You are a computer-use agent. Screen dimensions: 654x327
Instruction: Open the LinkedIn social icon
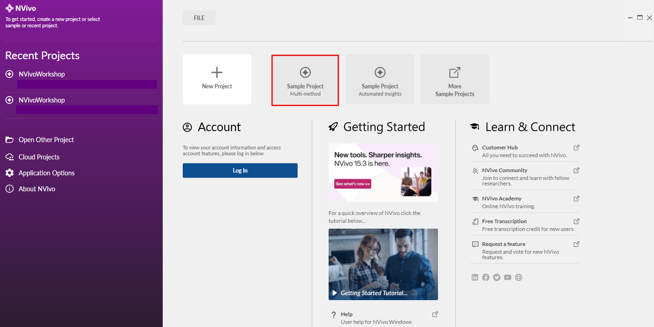(x=475, y=277)
